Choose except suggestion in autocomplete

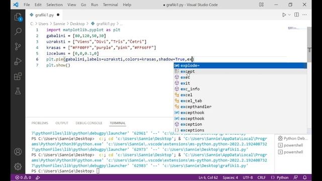click(x=240, y=71)
